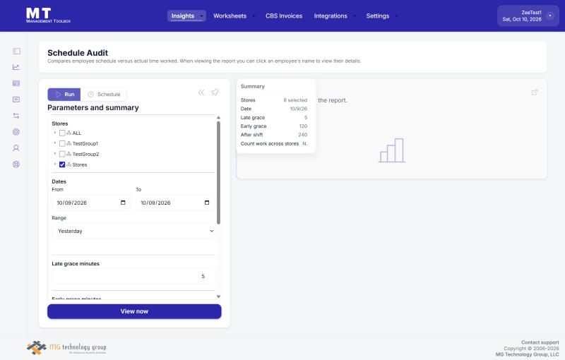Click the Stores row in Summary panel
The width and height of the screenshot is (565, 360).
(274, 100)
